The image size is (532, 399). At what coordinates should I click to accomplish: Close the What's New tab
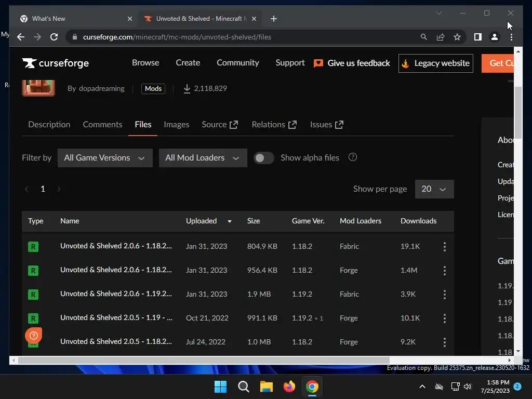tap(129, 19)
